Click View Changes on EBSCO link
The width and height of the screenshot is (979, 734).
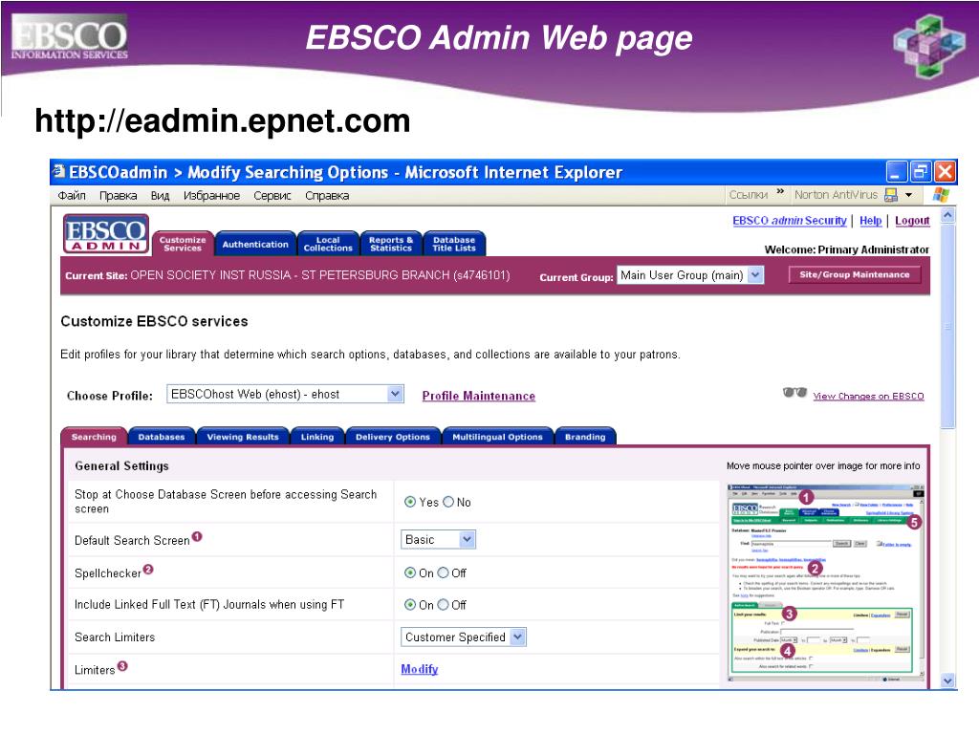coord(868,396)
